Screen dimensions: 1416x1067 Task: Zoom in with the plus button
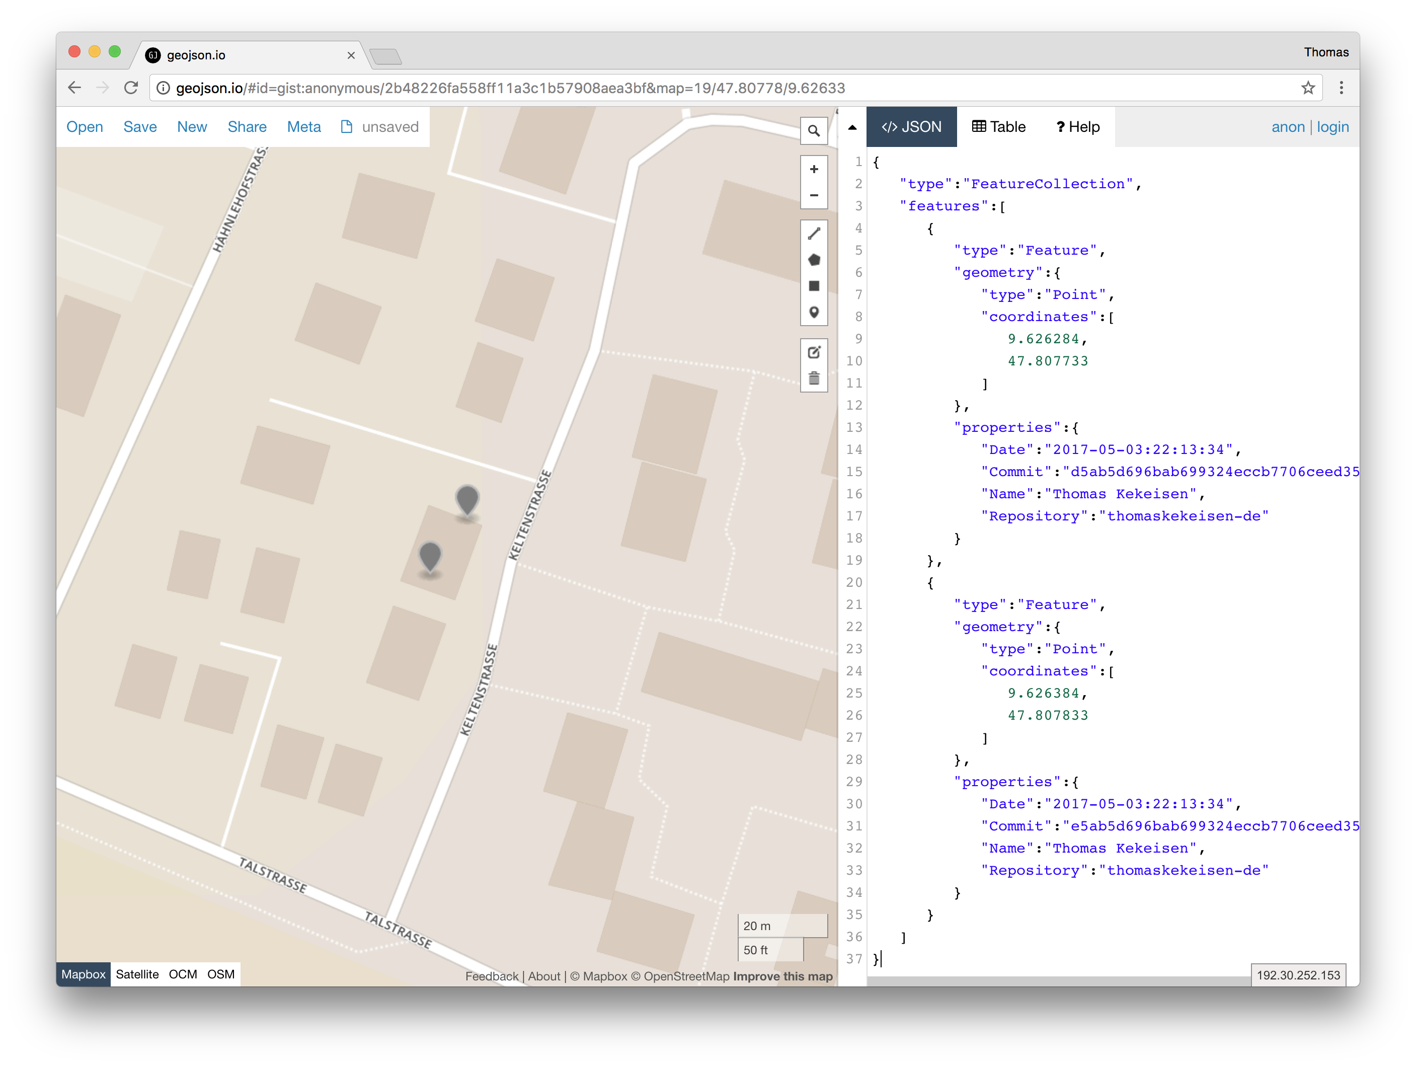[x=814, y=169]
